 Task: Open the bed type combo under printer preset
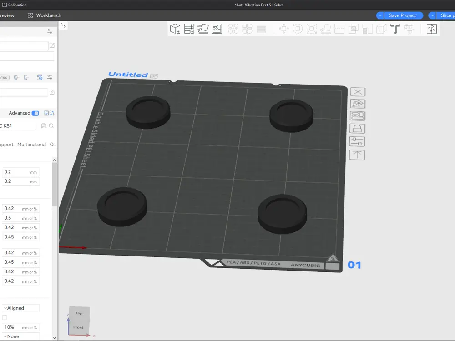pyautogui.click(x=27, y=56)
